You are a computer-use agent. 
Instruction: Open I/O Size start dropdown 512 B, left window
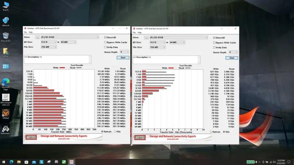[x=49, y=42]
